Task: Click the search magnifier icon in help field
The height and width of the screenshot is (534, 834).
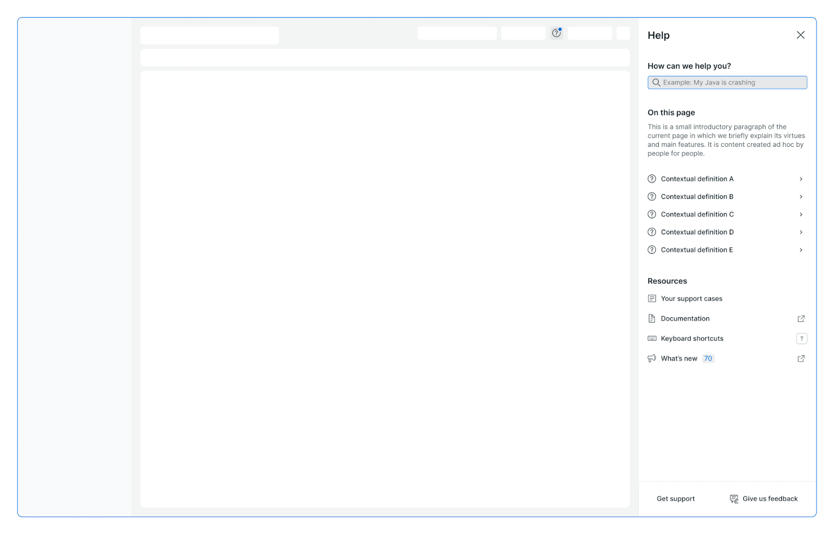Action: coord(656,82)
